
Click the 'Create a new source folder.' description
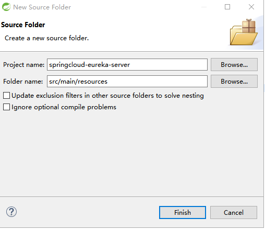pyautogui.click(x=46, y=38)
